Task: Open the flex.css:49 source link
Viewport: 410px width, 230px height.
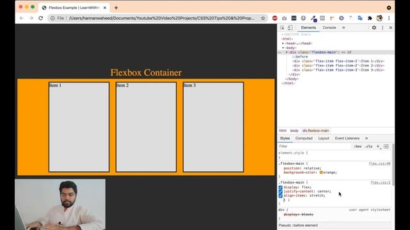Action: pos(379,164)
